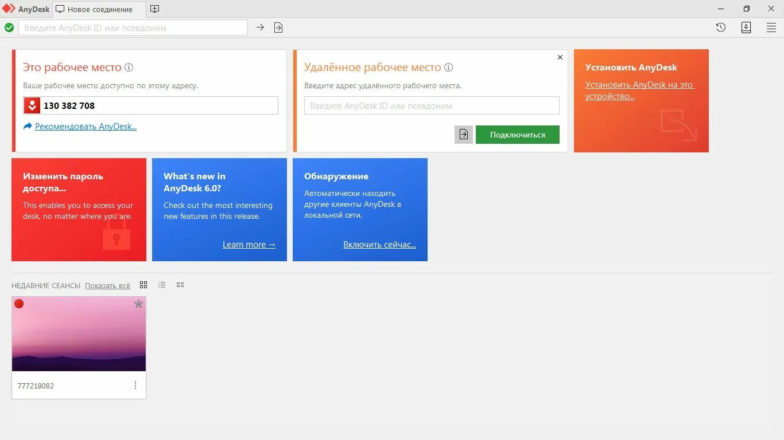Add a new tab with plus icon
784x440 pixels.
[155, 9]
